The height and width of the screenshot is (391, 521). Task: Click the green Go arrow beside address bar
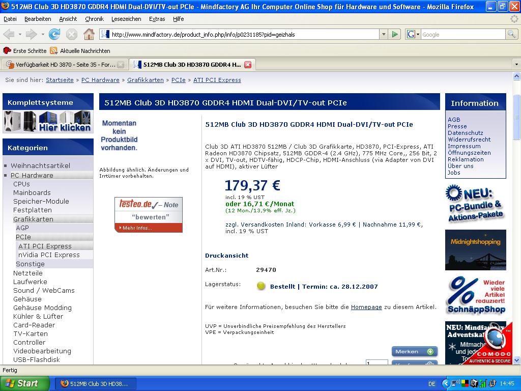(395, 34)
